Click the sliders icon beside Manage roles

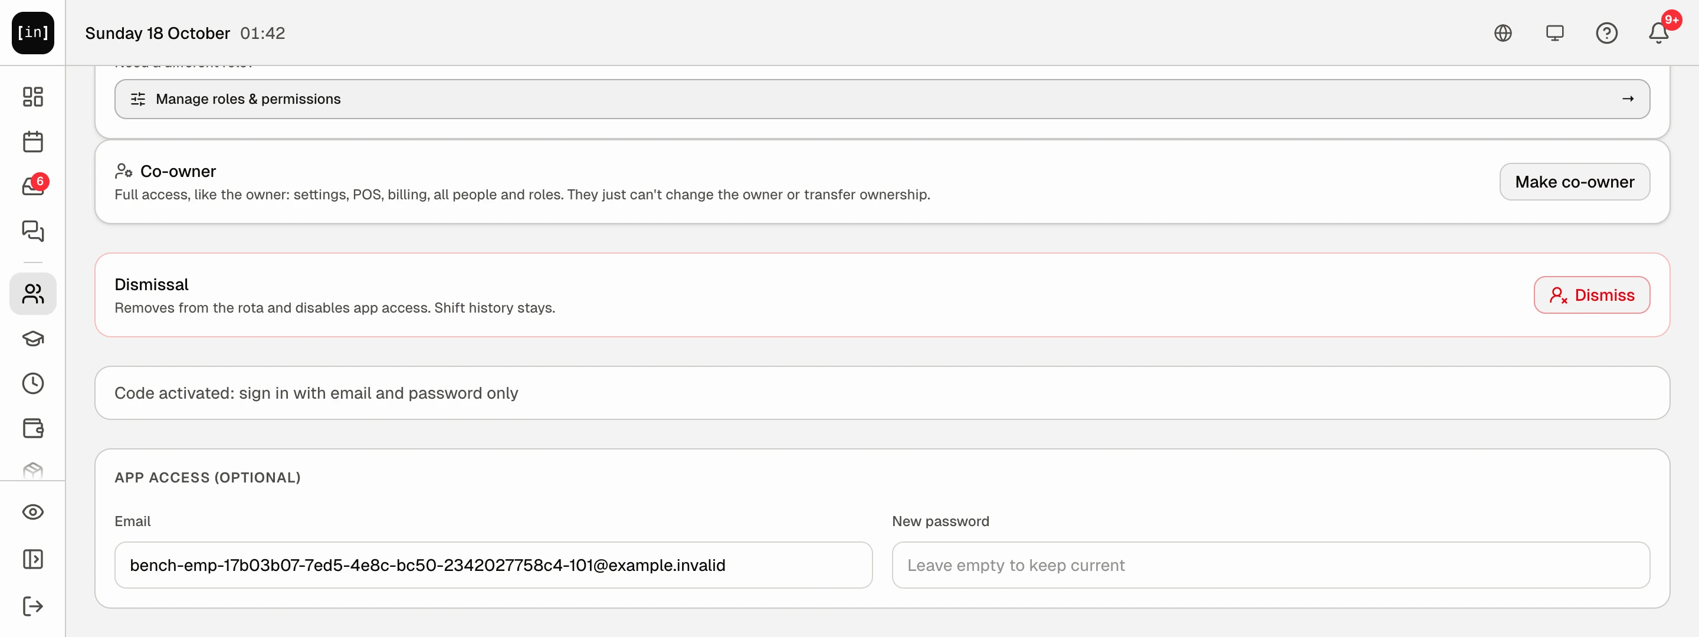[x=138, y=99]
